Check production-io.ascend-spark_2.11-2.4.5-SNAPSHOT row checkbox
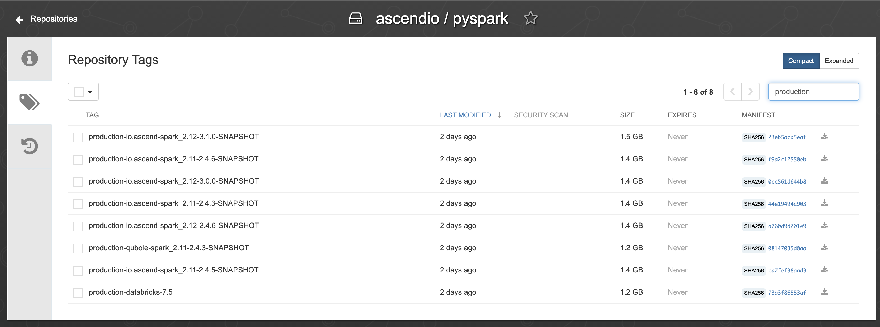Image resolution: width=880 pixels, height=327 pixels. click(78, 270)
